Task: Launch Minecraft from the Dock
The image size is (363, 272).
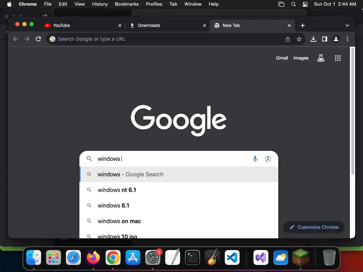Action: (301, 257)
